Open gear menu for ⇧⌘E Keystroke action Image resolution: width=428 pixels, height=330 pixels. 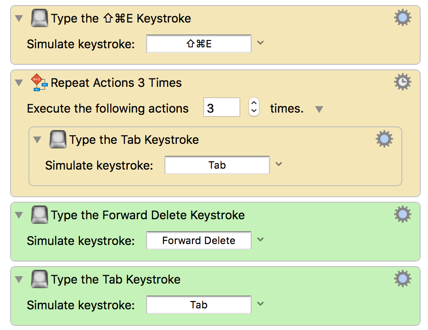[403, 18]
